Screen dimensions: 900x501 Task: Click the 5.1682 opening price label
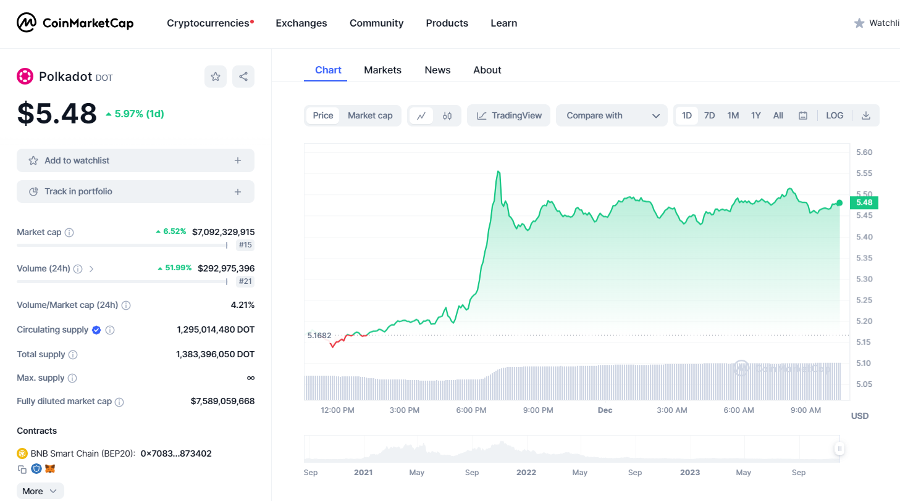tap(319, 336)
